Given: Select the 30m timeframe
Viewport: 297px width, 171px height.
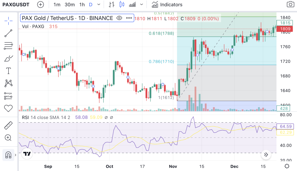Looking at the screenshot, I should (70, 5).
